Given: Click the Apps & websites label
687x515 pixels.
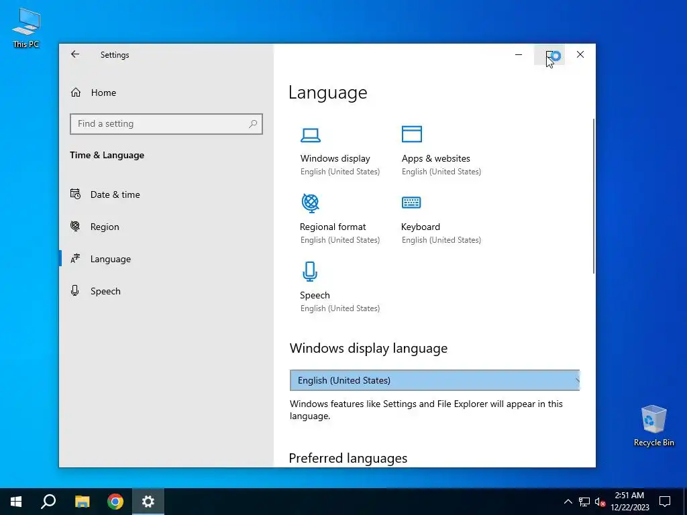Looking at the screenshot, I should 436,158.
